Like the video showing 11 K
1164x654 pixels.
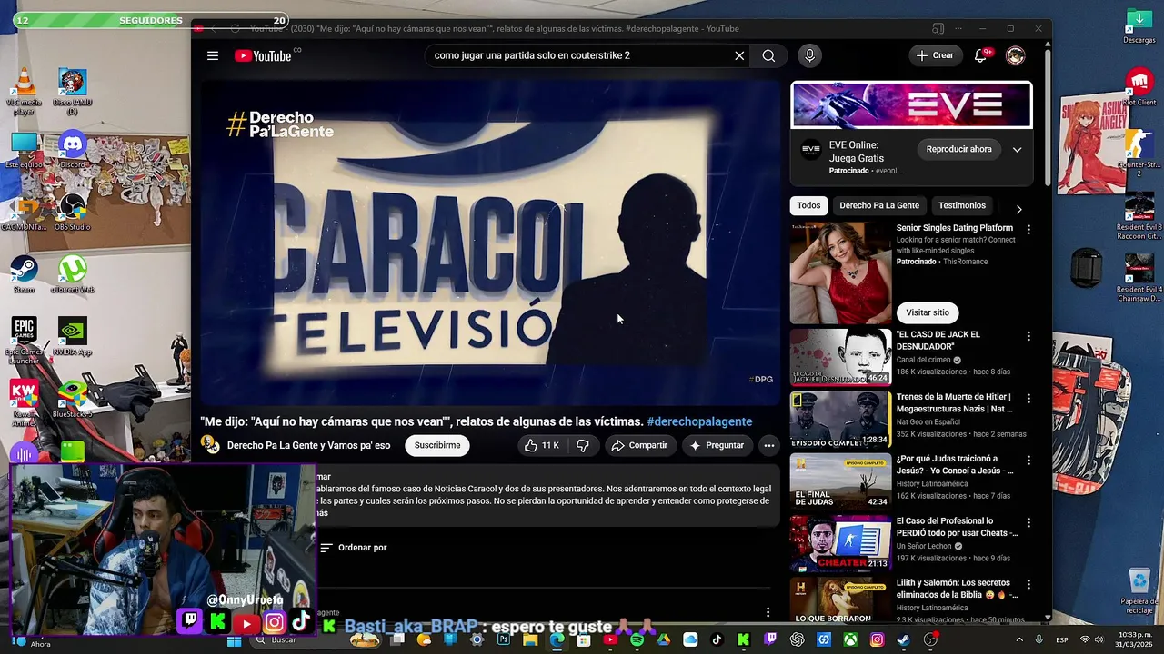coord(542,445)
